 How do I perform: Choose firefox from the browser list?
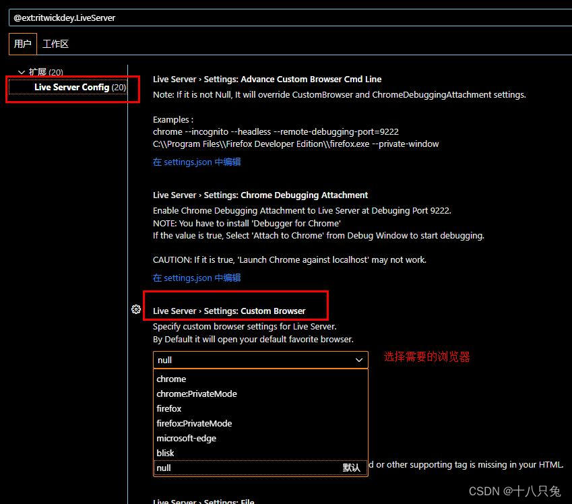261,408
